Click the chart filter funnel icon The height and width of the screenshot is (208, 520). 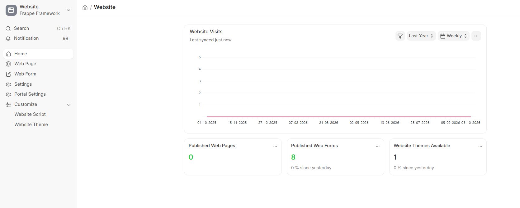tap(400, 36)
